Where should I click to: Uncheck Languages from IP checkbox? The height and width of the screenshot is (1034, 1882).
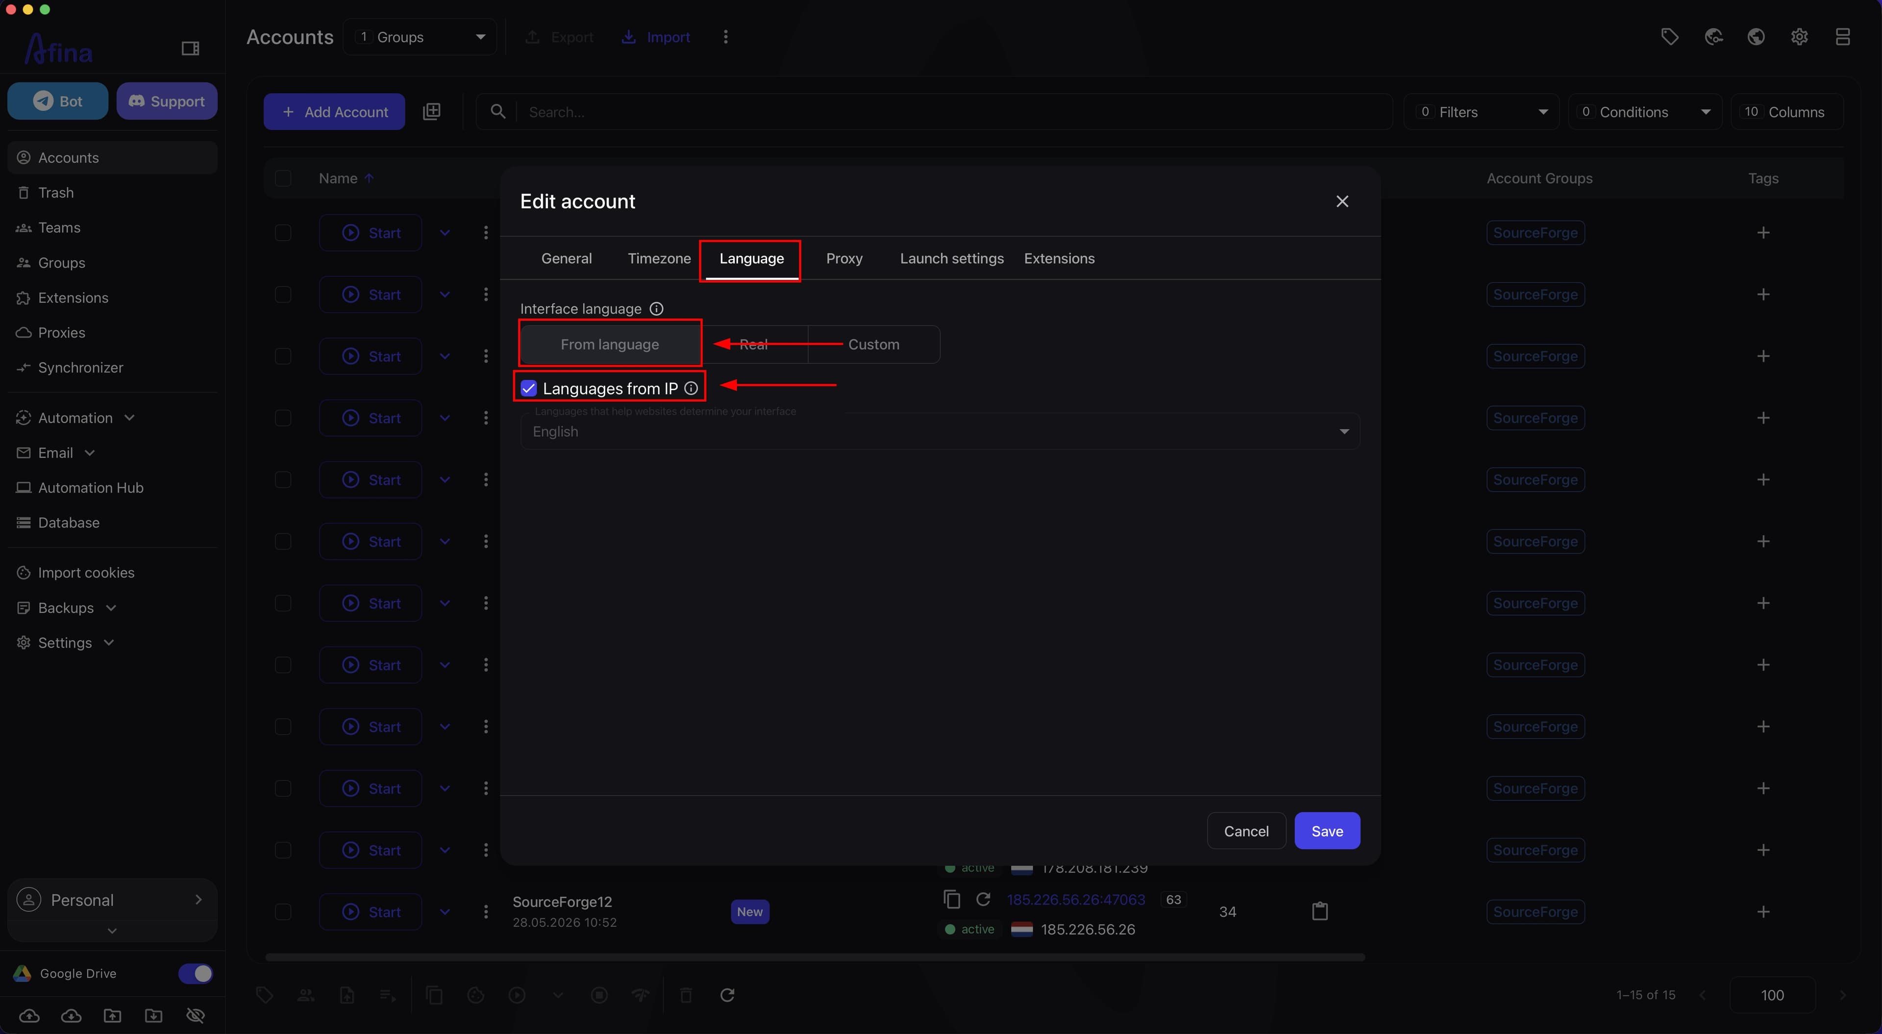coord(528,388)
